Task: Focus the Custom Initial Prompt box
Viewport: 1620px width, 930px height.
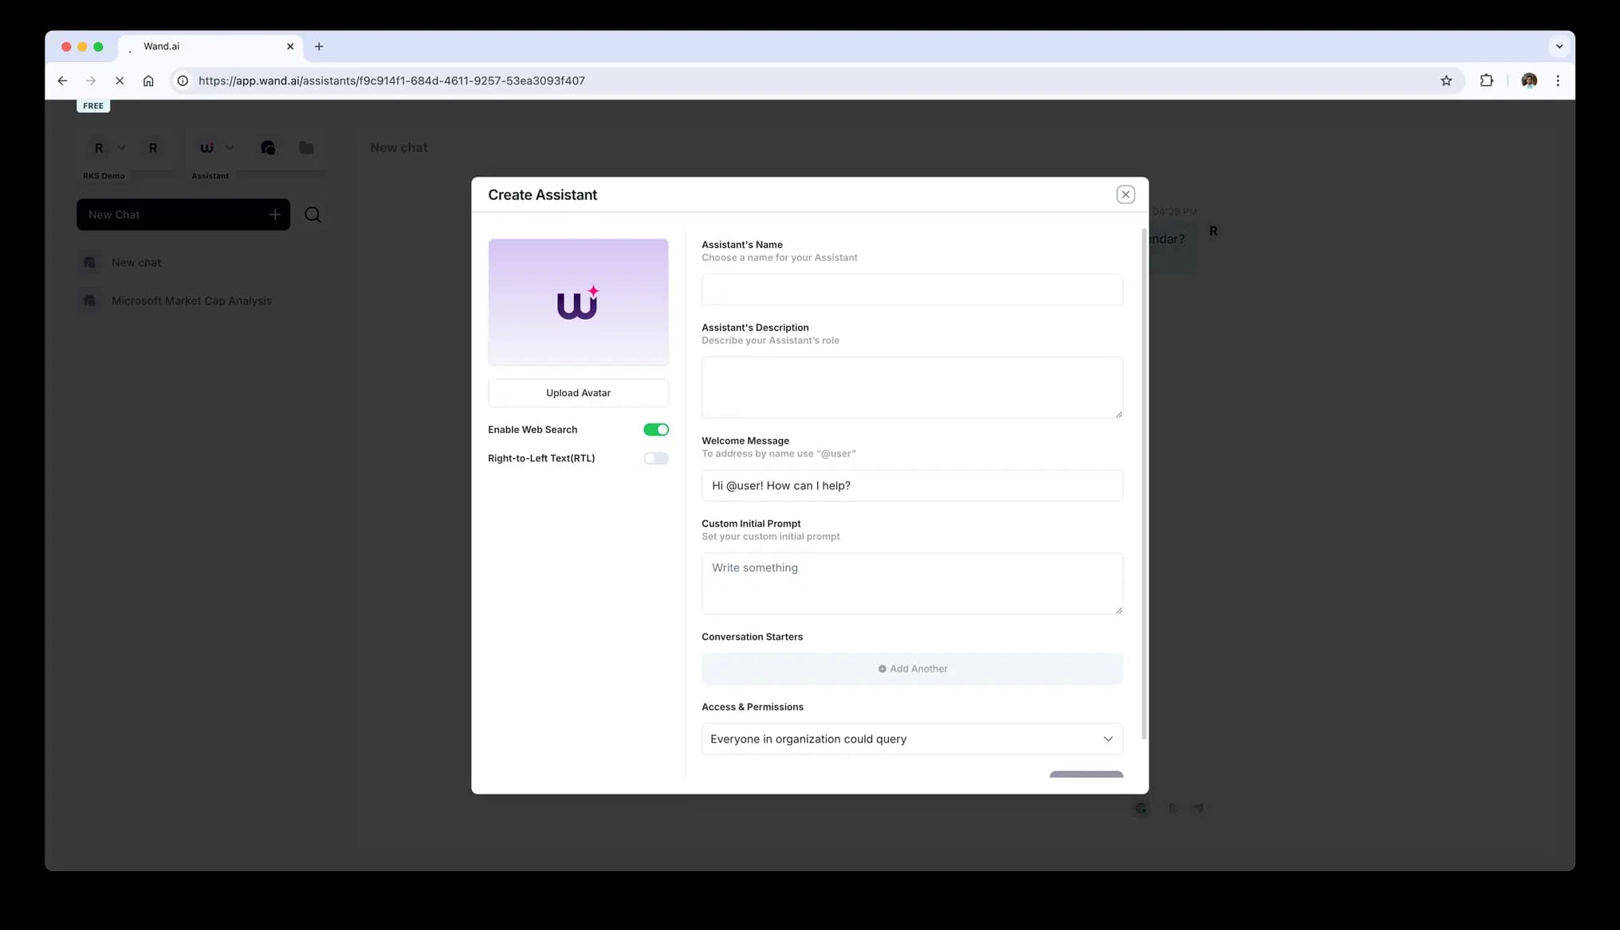Action: click(911, 583)
